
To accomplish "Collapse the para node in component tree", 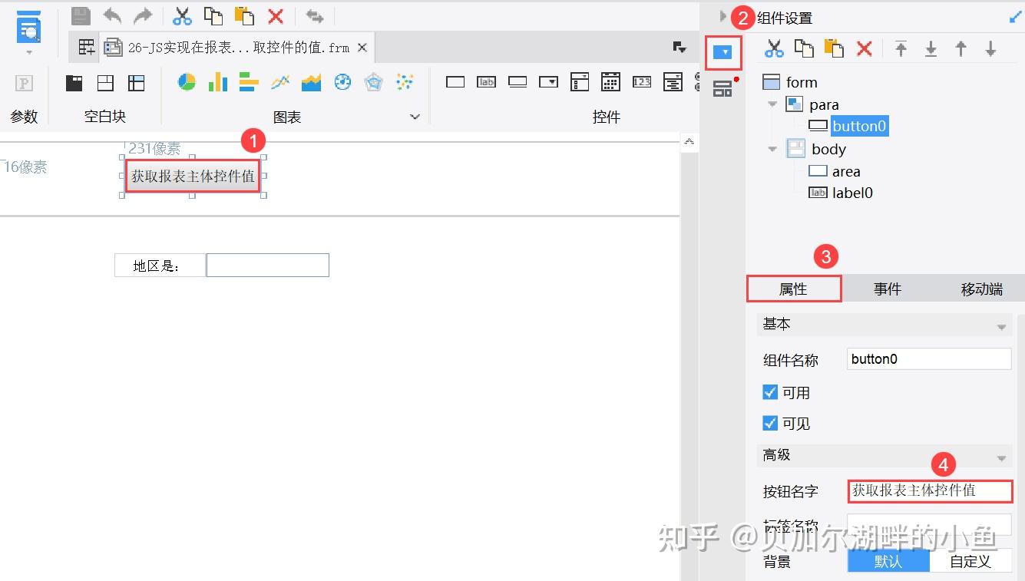I will (x=772, y=104).
